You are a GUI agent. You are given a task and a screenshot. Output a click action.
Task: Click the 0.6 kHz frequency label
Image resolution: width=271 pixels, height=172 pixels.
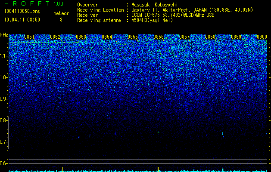coord(3,163)
